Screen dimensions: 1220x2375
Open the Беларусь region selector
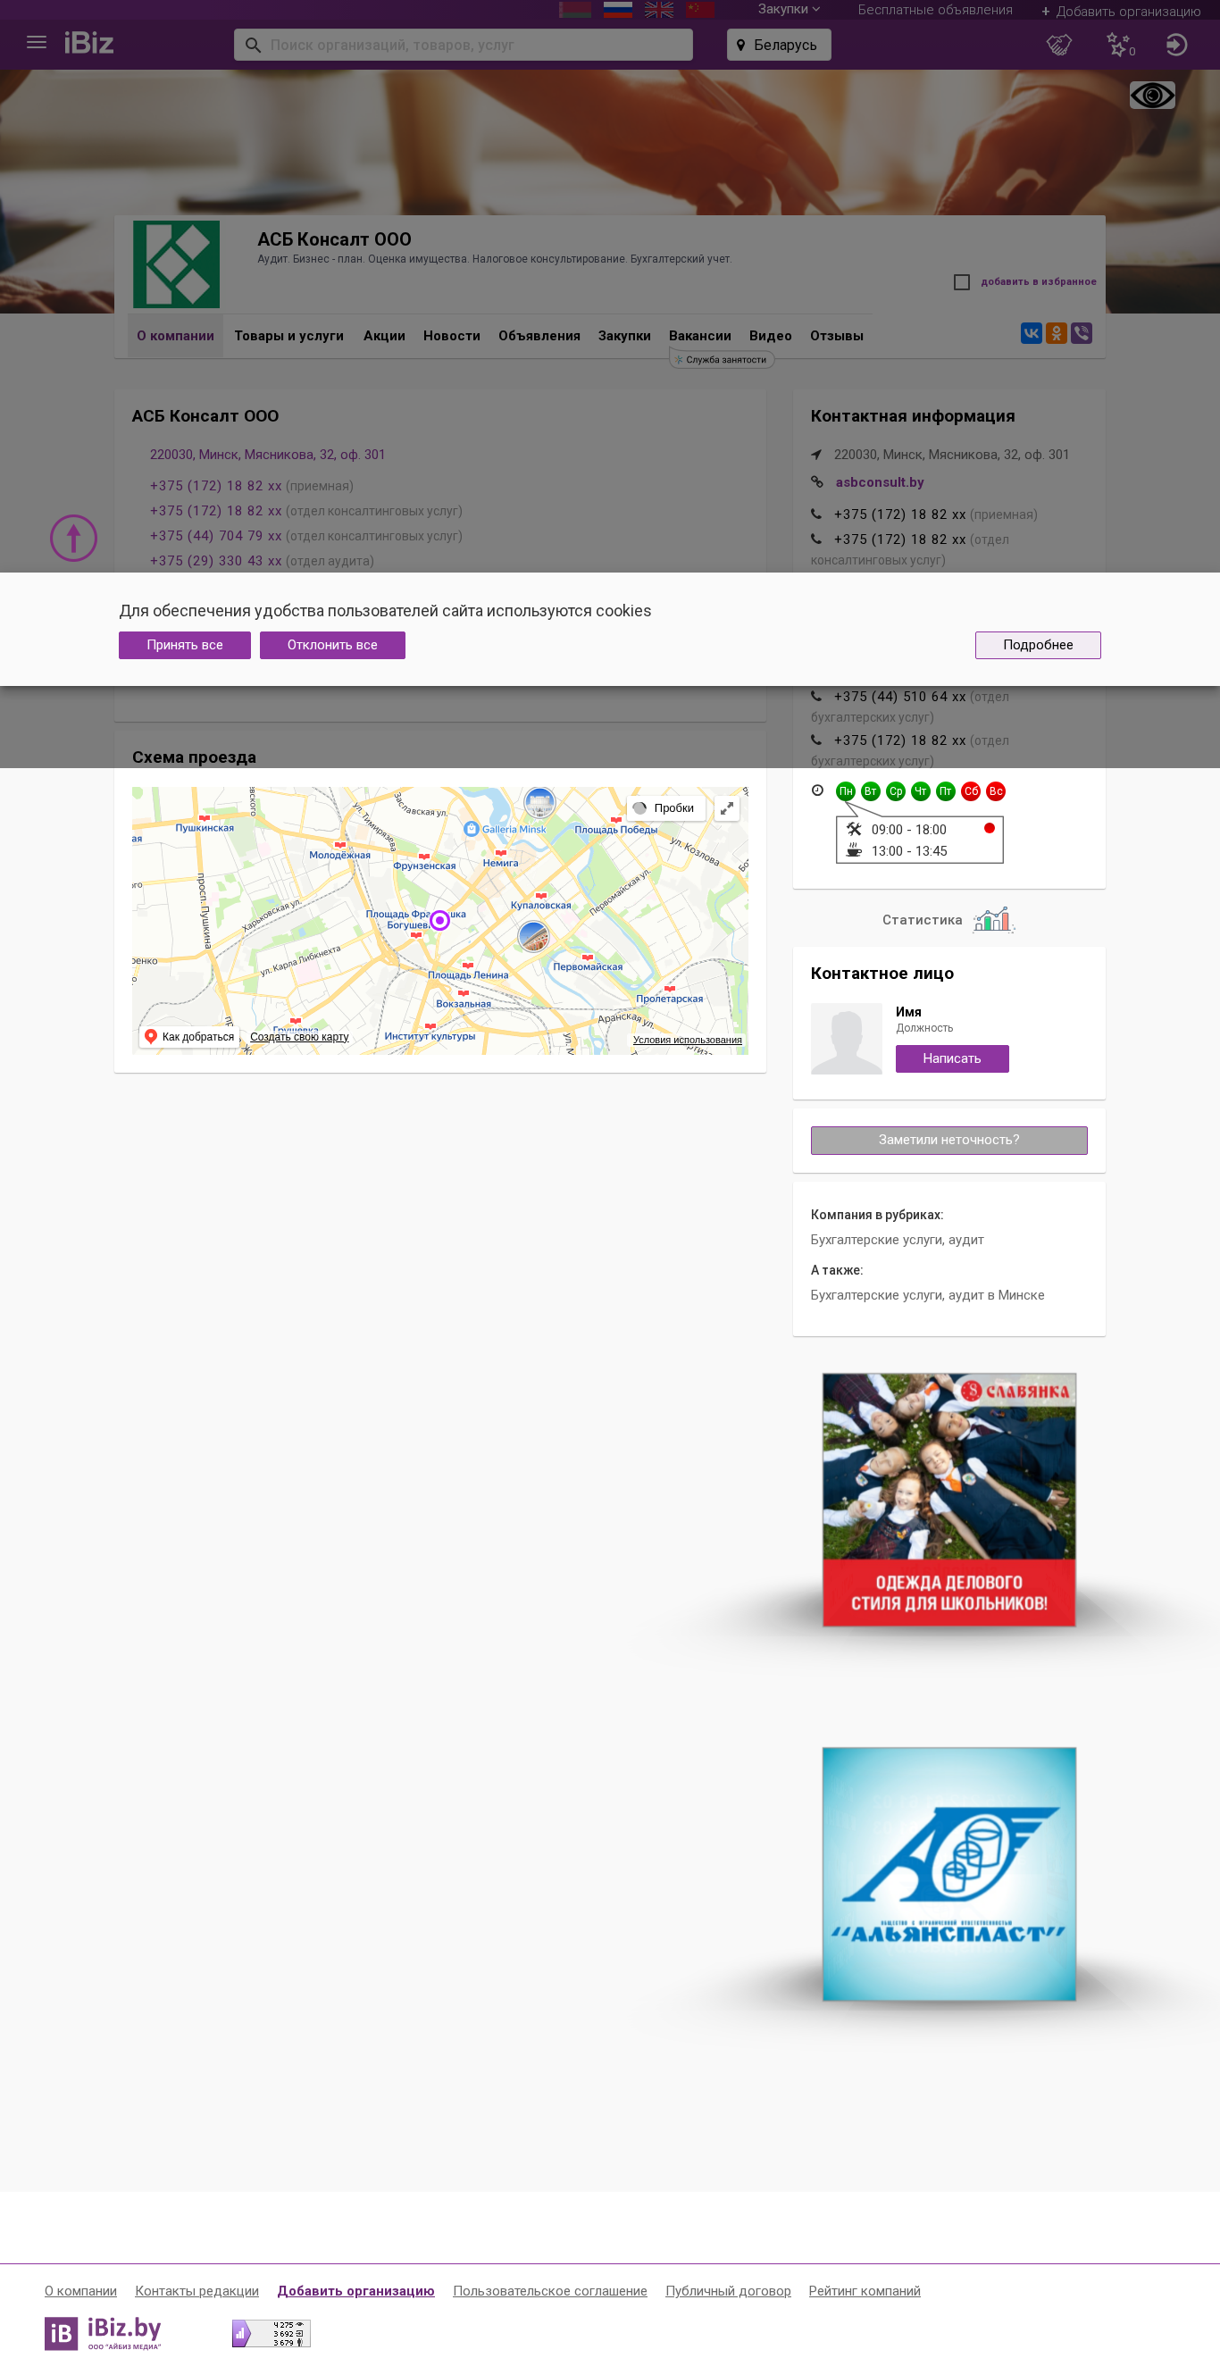[x=778, y=45]
